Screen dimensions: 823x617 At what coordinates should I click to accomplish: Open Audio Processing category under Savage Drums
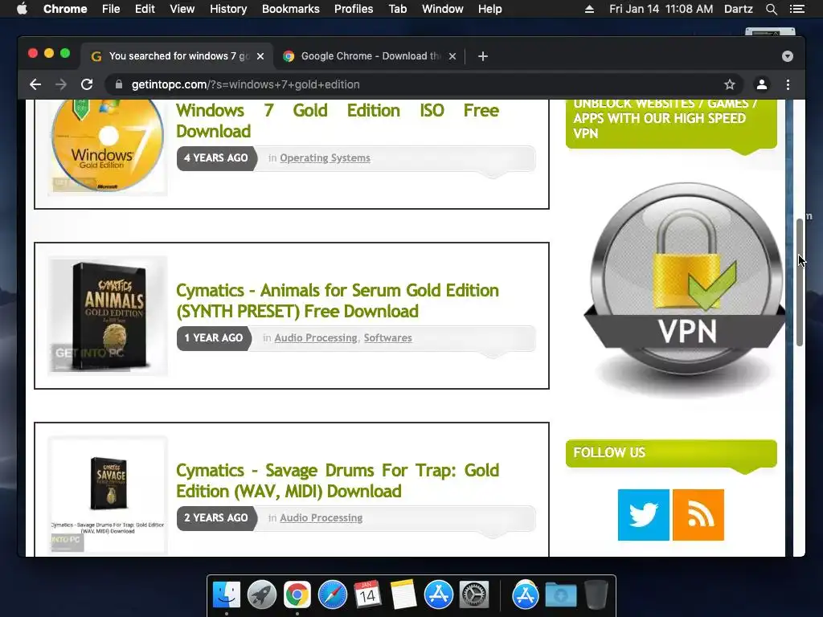321,518
